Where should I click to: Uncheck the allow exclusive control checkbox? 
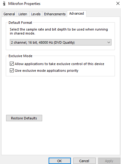coord(12,64)
